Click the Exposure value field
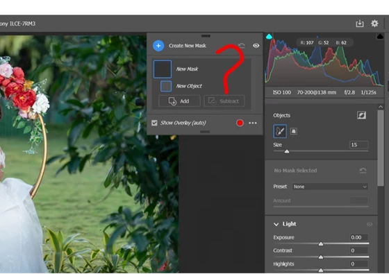This screenshot has width=389, height=274. click(358, 237)
